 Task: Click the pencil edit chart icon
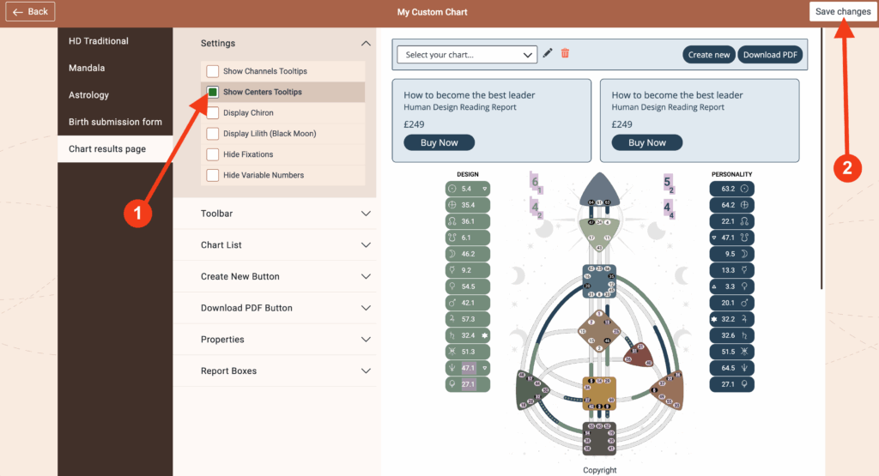tap(548, 53)
